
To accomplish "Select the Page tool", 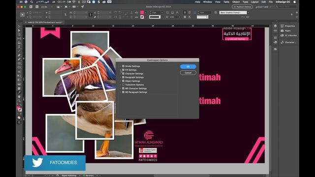I will 19,34.
